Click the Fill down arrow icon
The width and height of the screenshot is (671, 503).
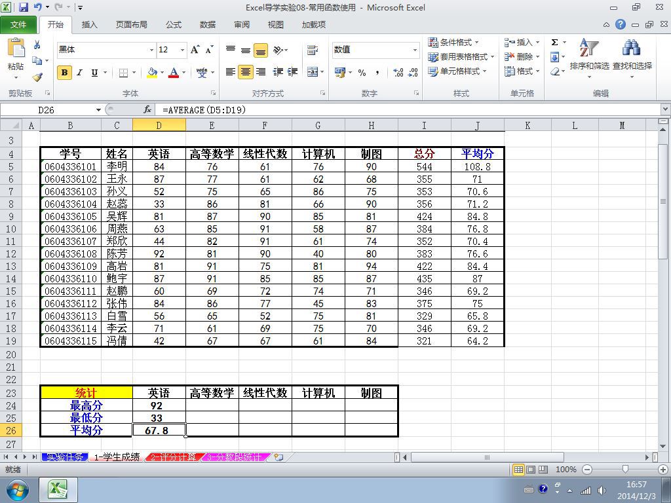point(554,57)
